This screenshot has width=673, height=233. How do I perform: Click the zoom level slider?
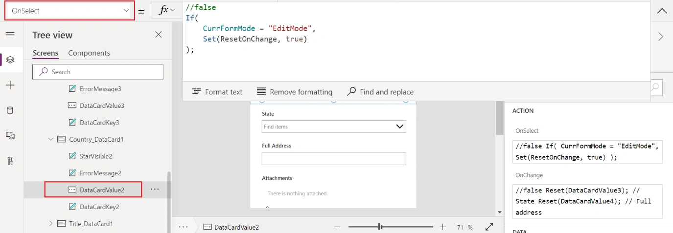391,227
